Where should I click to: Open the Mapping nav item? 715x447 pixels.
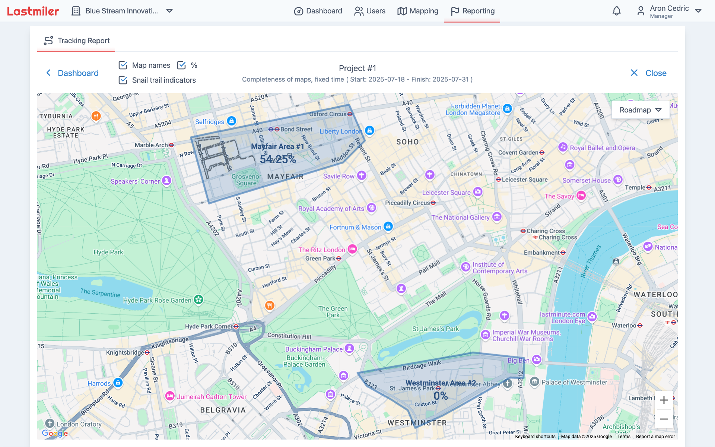(418, 11)
